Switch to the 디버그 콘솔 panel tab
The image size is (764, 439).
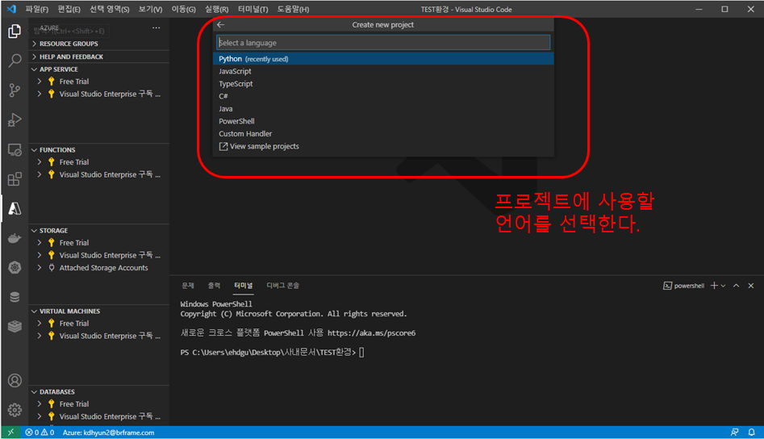coord(282,286)
